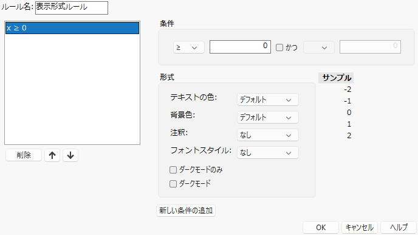Open the フォントスタイル dropdown
The image size is (418, 235).
[x=268, y=153]
